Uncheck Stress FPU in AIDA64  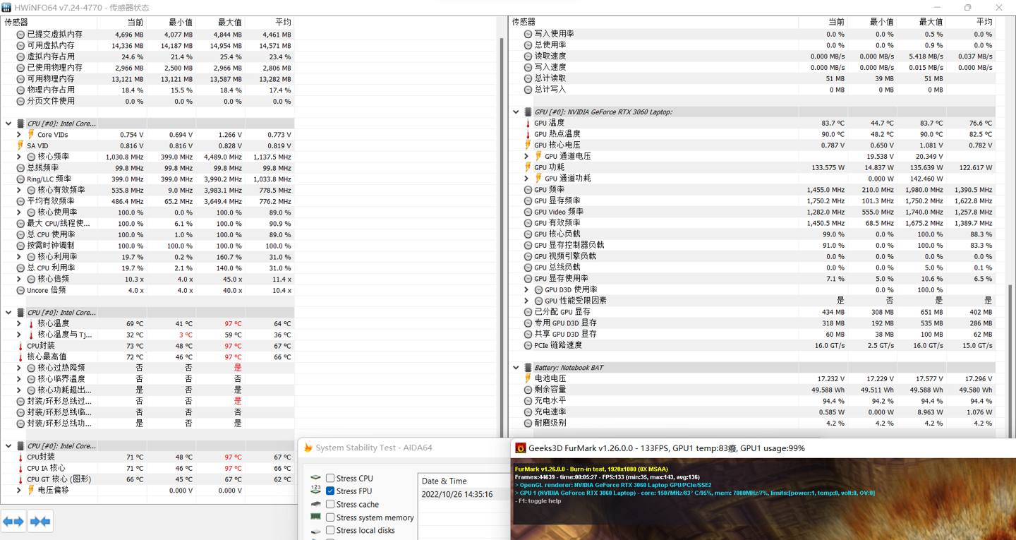pos(330,491)
